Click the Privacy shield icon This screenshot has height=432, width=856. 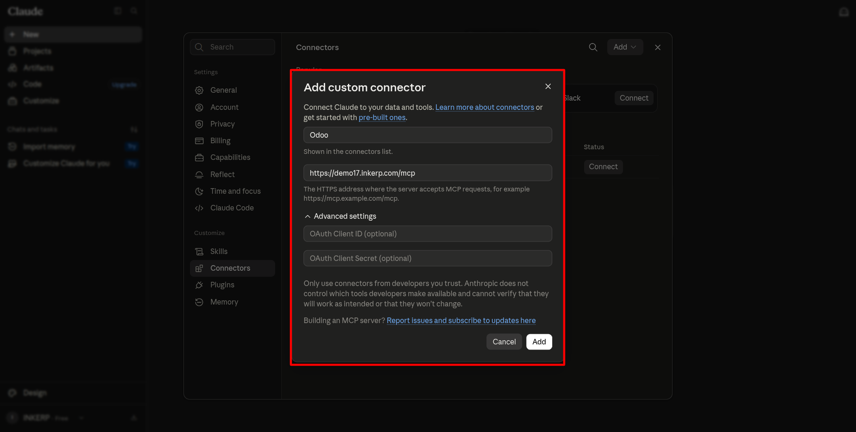tap(199, 124)
